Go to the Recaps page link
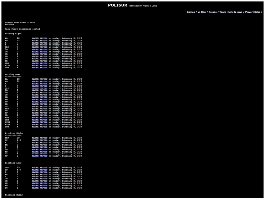Viewport: 265px width, 198px height. point(212,12)
